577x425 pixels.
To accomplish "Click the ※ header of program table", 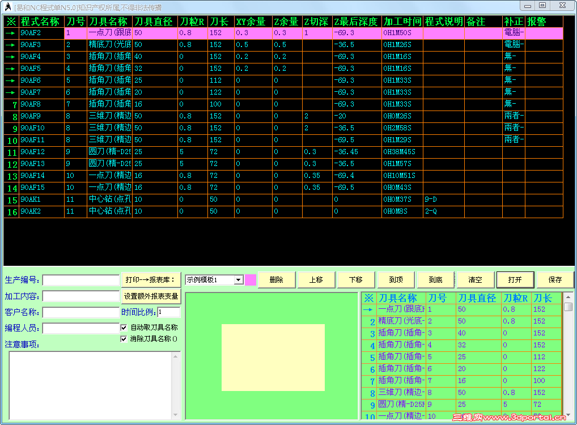I will click(x=11, y=22).
